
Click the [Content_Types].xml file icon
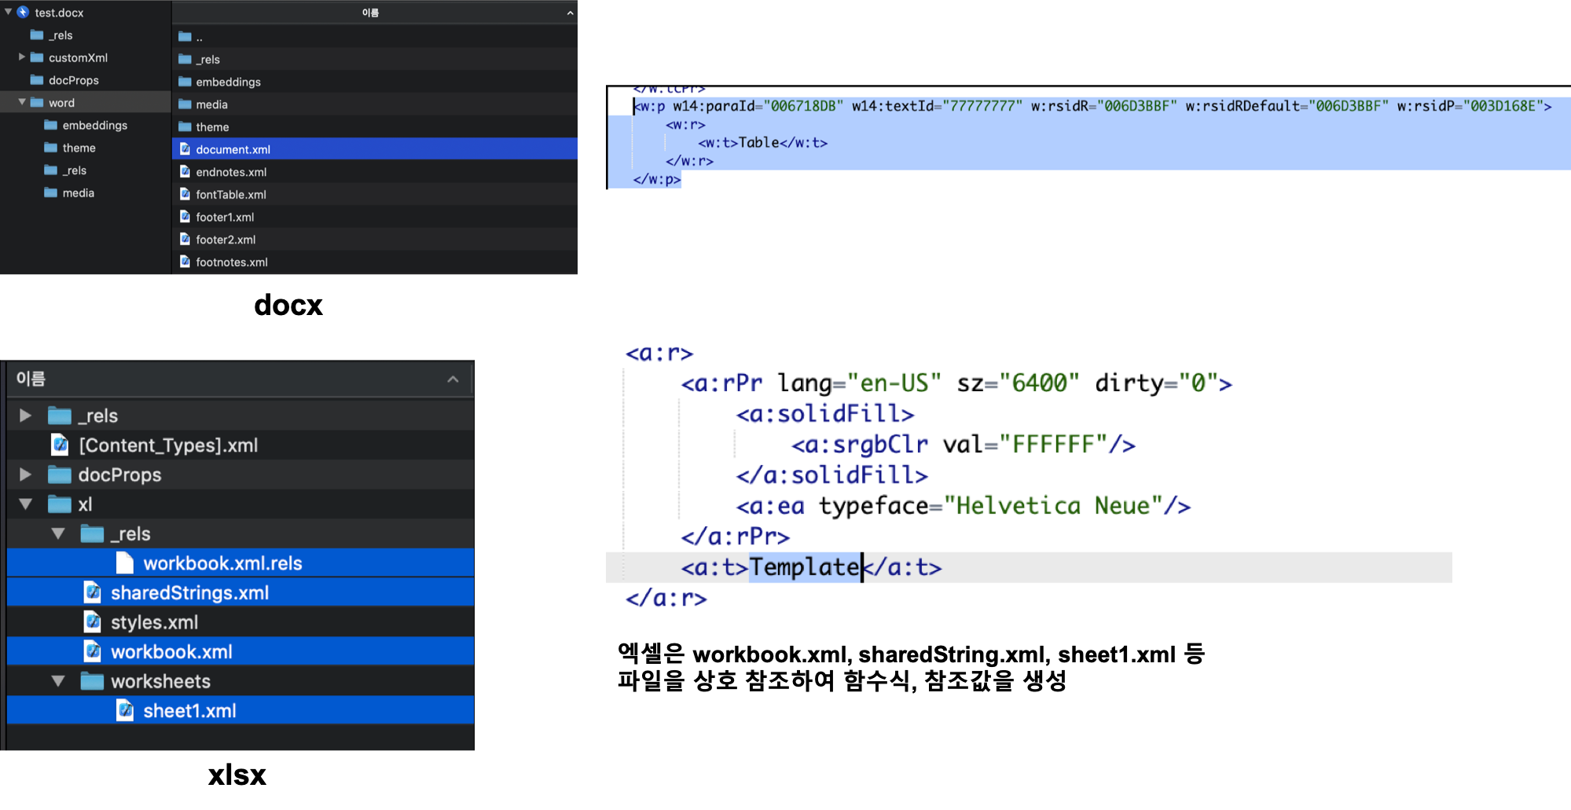(60, 445)
